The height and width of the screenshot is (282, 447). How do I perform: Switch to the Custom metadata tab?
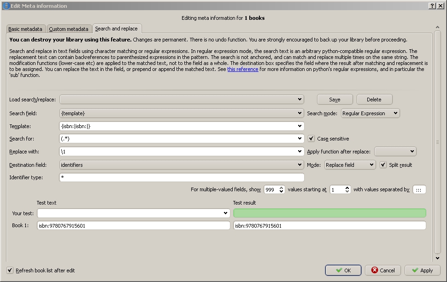tap(69, 29)
